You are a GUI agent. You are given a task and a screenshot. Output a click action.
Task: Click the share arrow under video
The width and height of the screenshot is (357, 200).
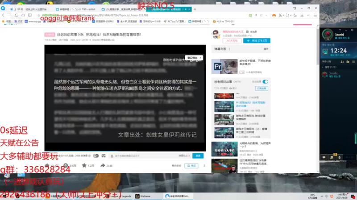click(x=103, y=165)
